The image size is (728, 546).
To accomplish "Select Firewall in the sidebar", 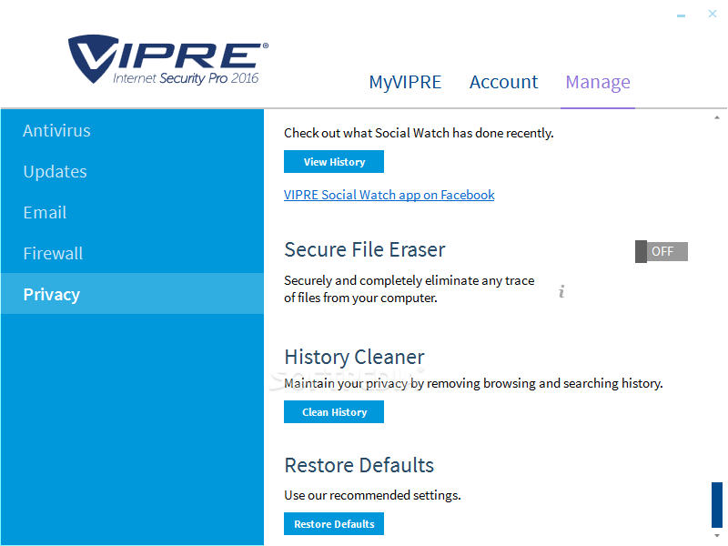I will click(132, 253).
